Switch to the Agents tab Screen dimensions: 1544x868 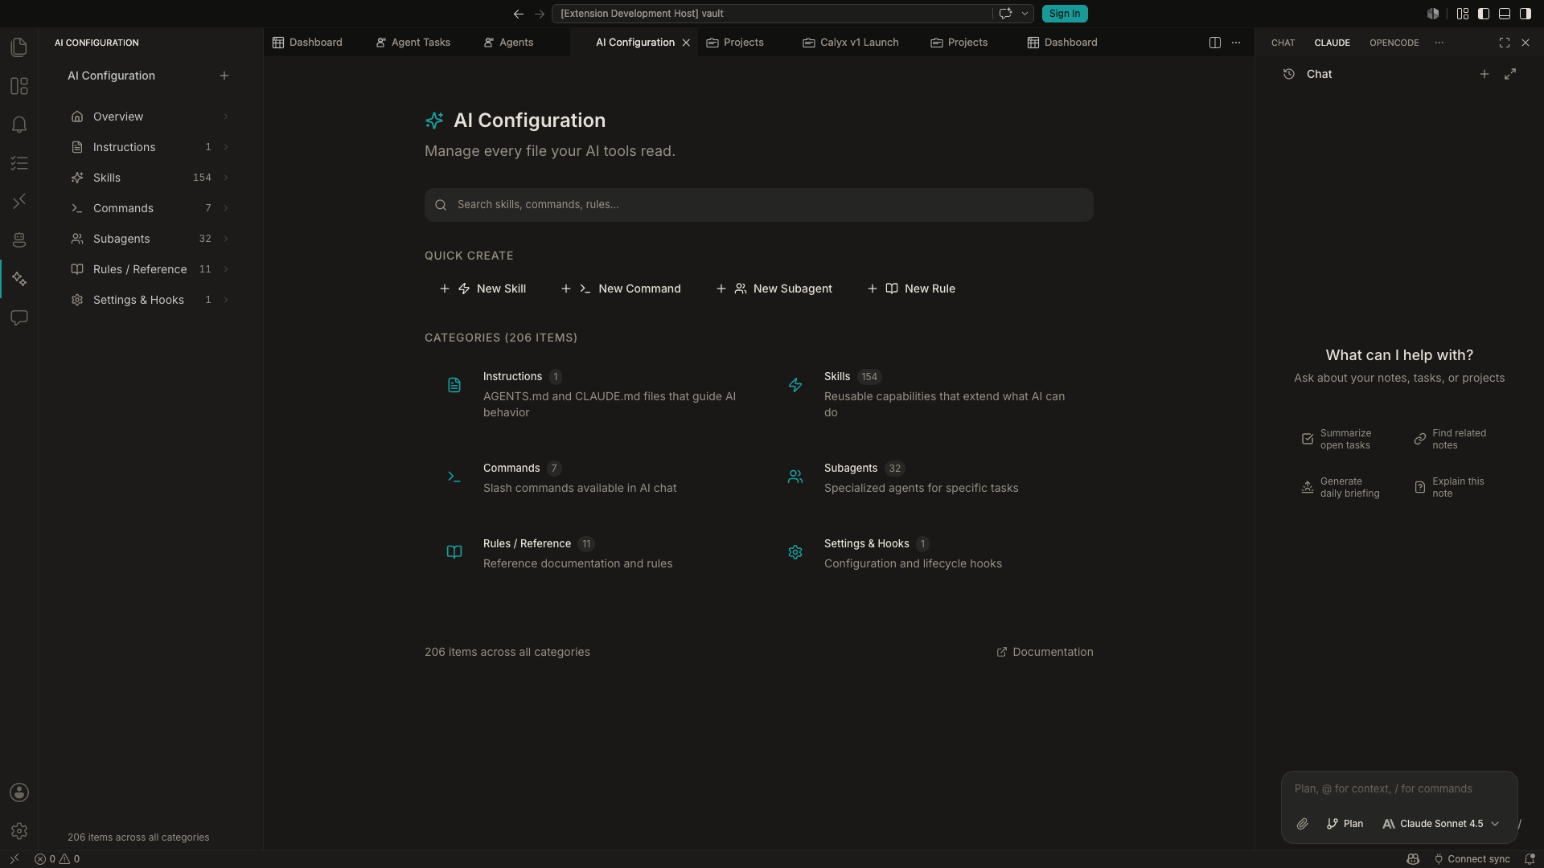pyautogui.click(x=508, y=43)
